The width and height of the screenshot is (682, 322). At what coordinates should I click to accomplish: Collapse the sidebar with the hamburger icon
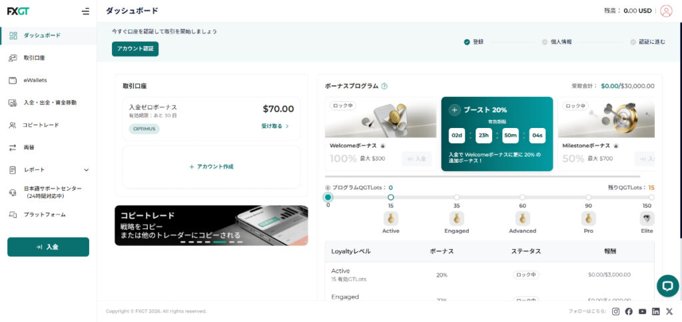(86, 11)
